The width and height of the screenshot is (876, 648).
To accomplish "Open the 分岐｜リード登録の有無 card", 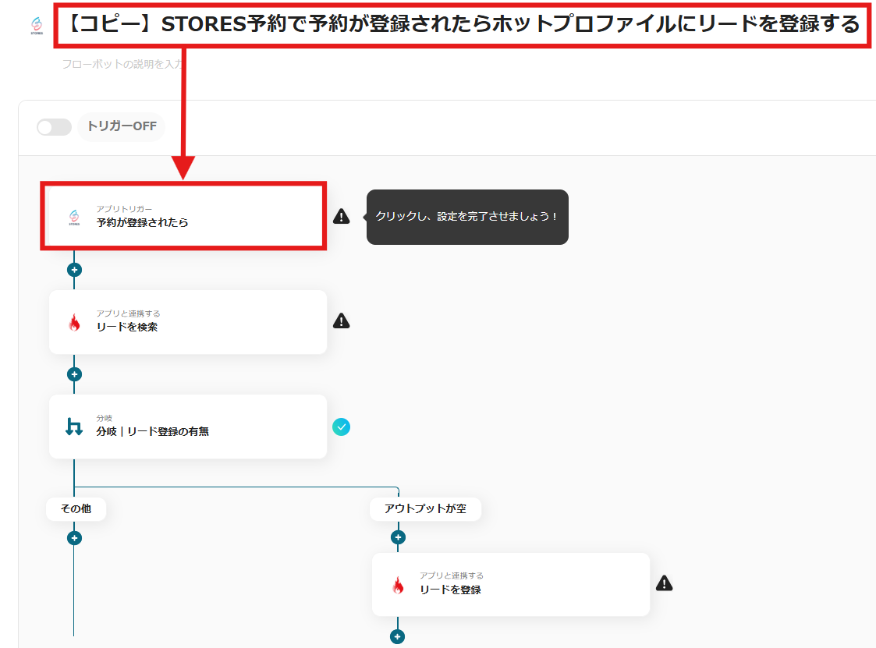I will (x=188, y=427).
